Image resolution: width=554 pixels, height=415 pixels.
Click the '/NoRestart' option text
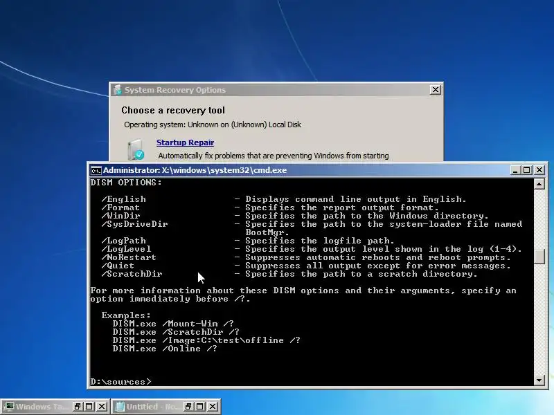[129, 257]
